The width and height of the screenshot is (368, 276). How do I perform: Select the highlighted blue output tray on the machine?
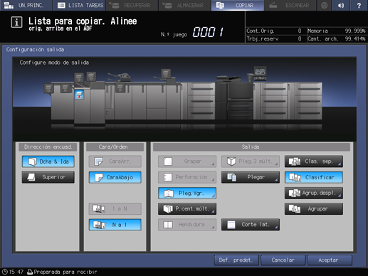tap(79, 95)
